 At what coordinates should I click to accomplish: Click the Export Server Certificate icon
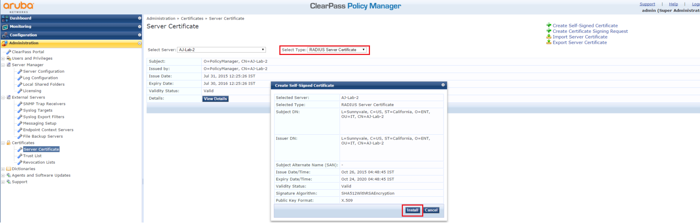[x=549, y=42]
